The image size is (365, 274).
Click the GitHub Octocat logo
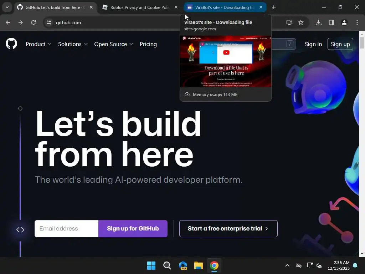[x=11, y=44]
